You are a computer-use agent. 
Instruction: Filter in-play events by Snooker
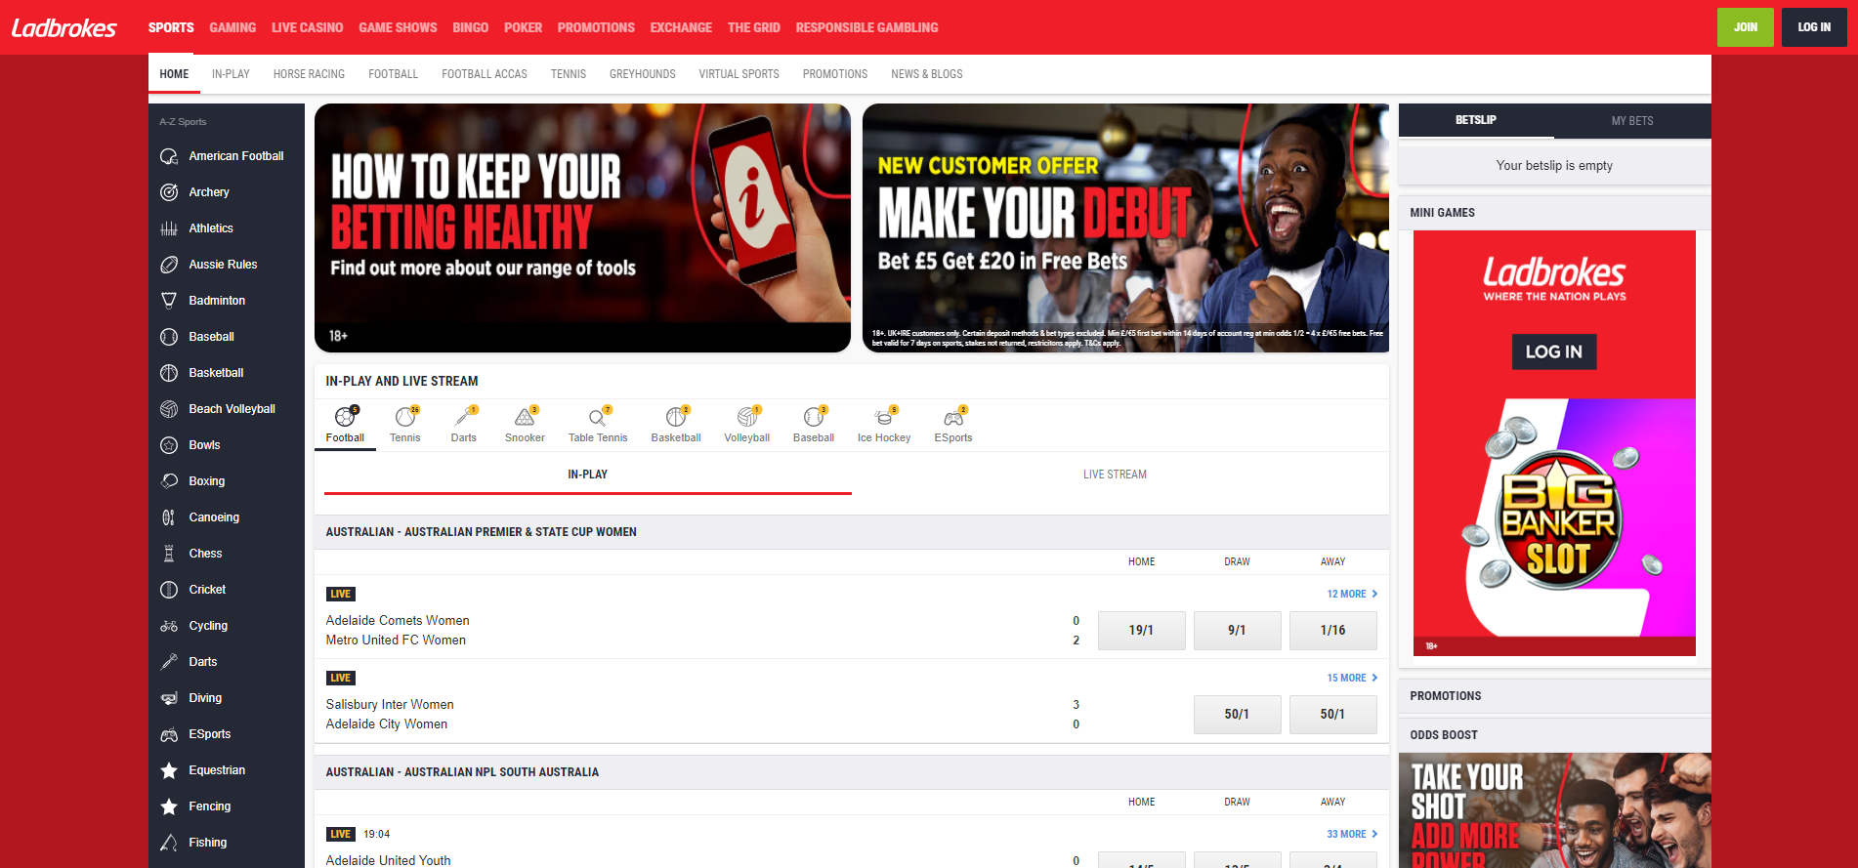click(x=525, y=425)
